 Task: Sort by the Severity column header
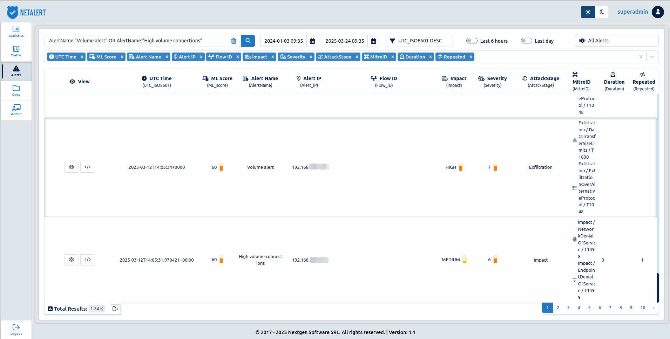coord(493,82)
